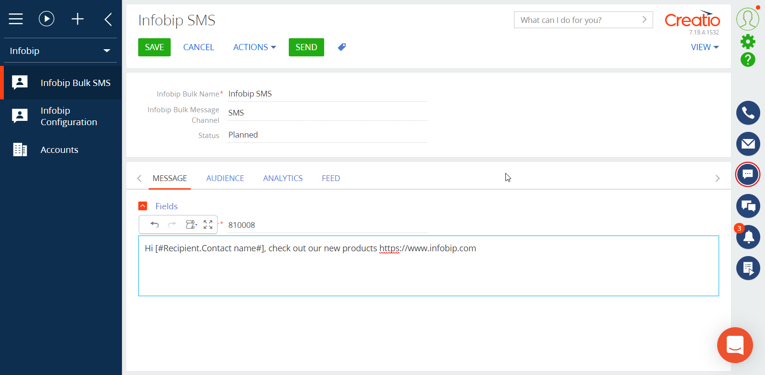The image size is (765, 375).
Task: Open the feed conversations panel icon
Action: tap(748, 206)
